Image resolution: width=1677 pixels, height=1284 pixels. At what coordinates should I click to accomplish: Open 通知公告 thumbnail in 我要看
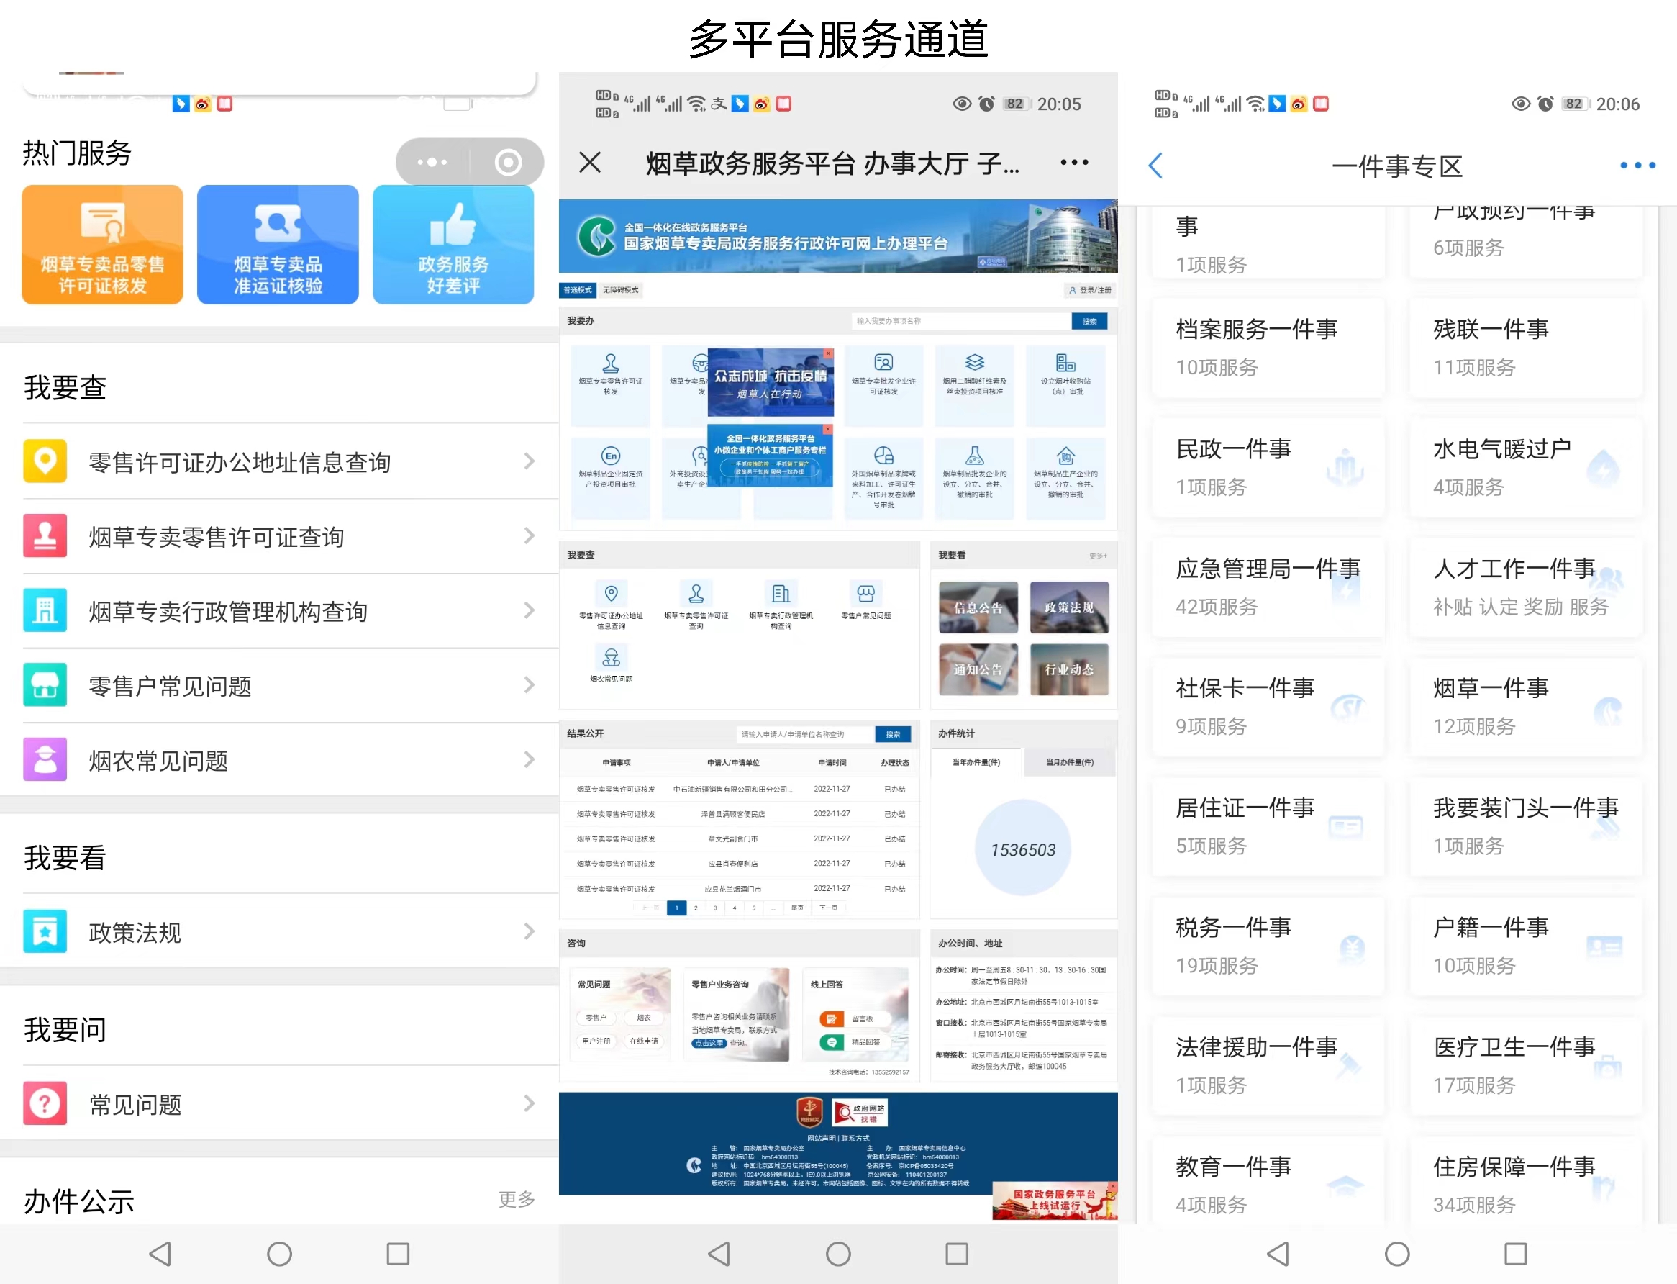tap(978, 669)
